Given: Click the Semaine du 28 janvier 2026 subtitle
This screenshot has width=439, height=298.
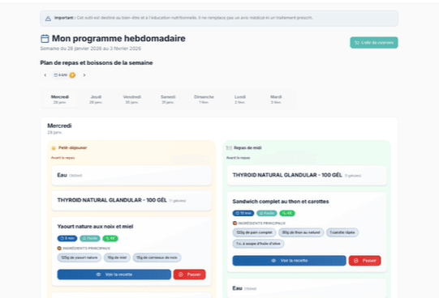Looking at the screenshot, I should click(90, 49).
